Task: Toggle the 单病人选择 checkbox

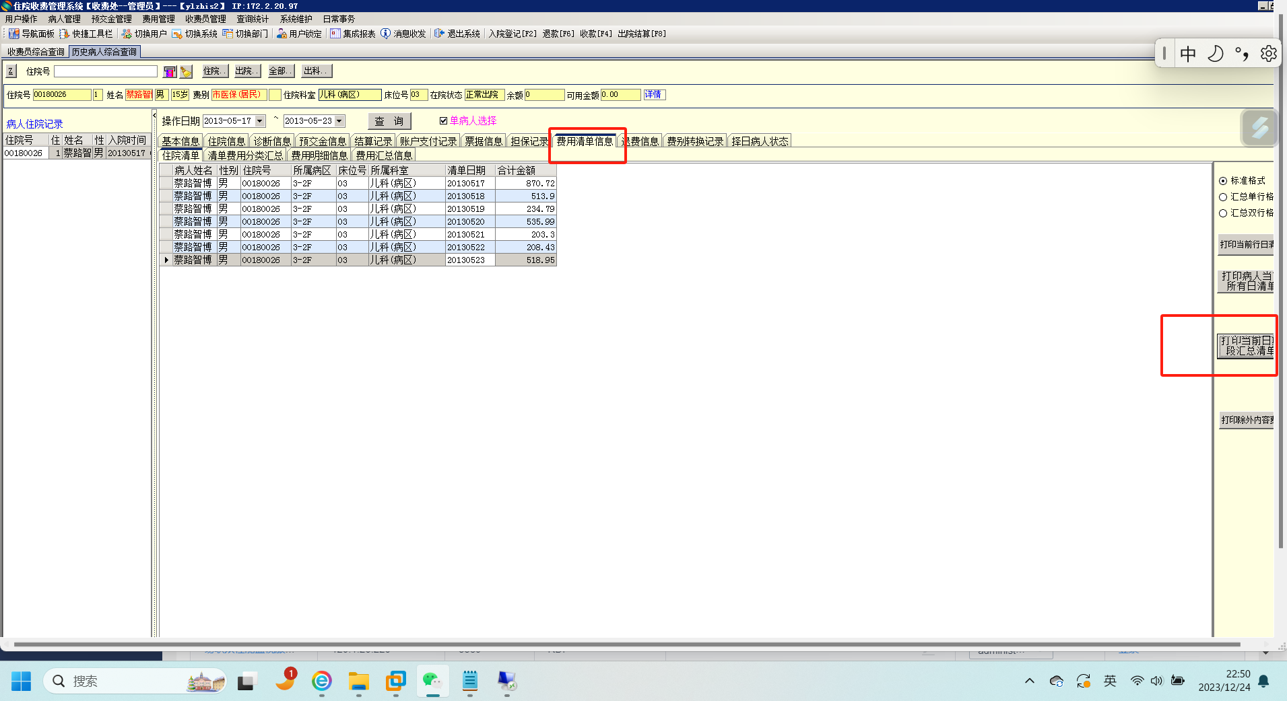Action: [443, 121]
